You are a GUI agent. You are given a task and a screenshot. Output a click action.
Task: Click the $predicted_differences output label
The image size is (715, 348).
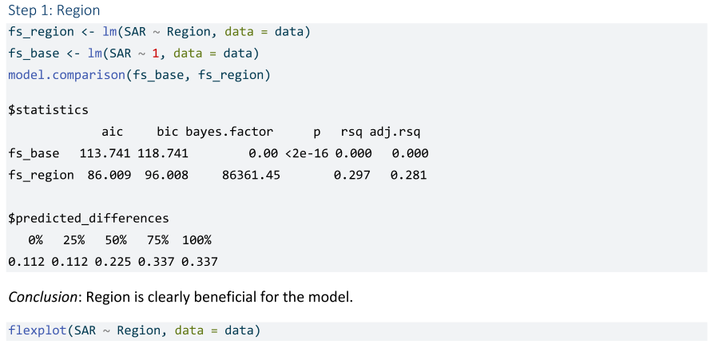(x=88, y=218)
